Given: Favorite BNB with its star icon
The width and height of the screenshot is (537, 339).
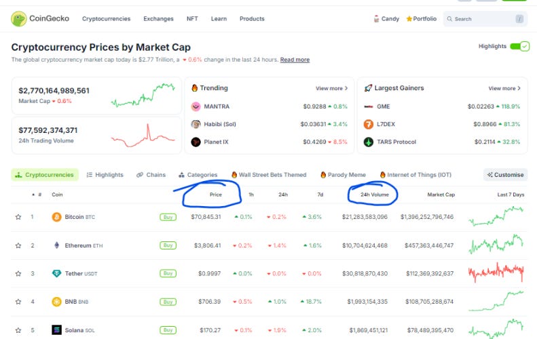Looking at the screenshot, I should (18, 302).
